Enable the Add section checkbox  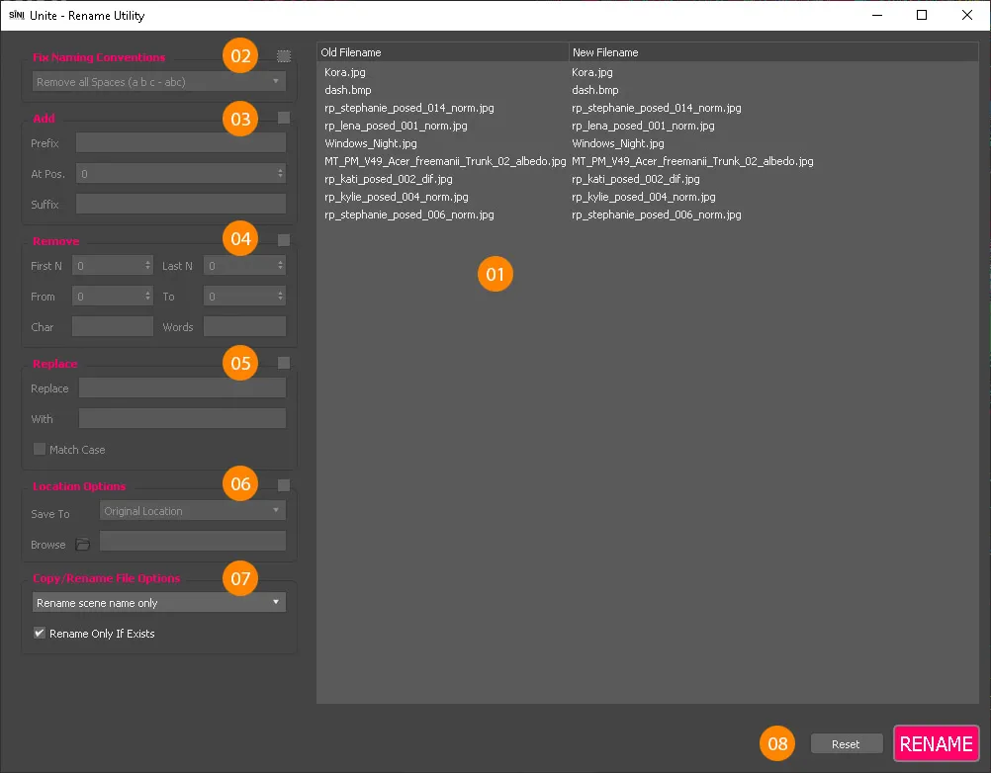pyautogui.click(x=284, y=118)
